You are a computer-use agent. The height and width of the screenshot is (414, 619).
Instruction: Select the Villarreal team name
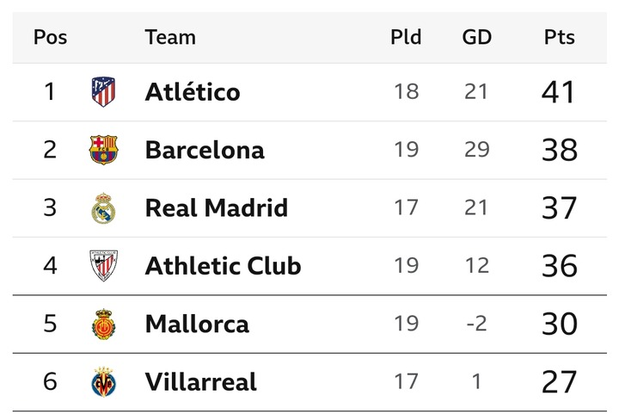point(201,381)
